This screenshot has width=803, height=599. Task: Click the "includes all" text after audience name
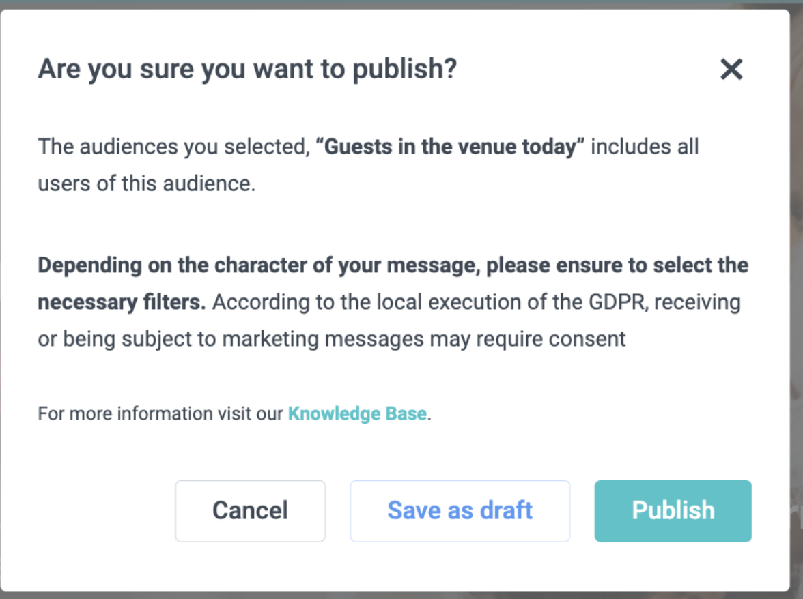tap(644, 147)
